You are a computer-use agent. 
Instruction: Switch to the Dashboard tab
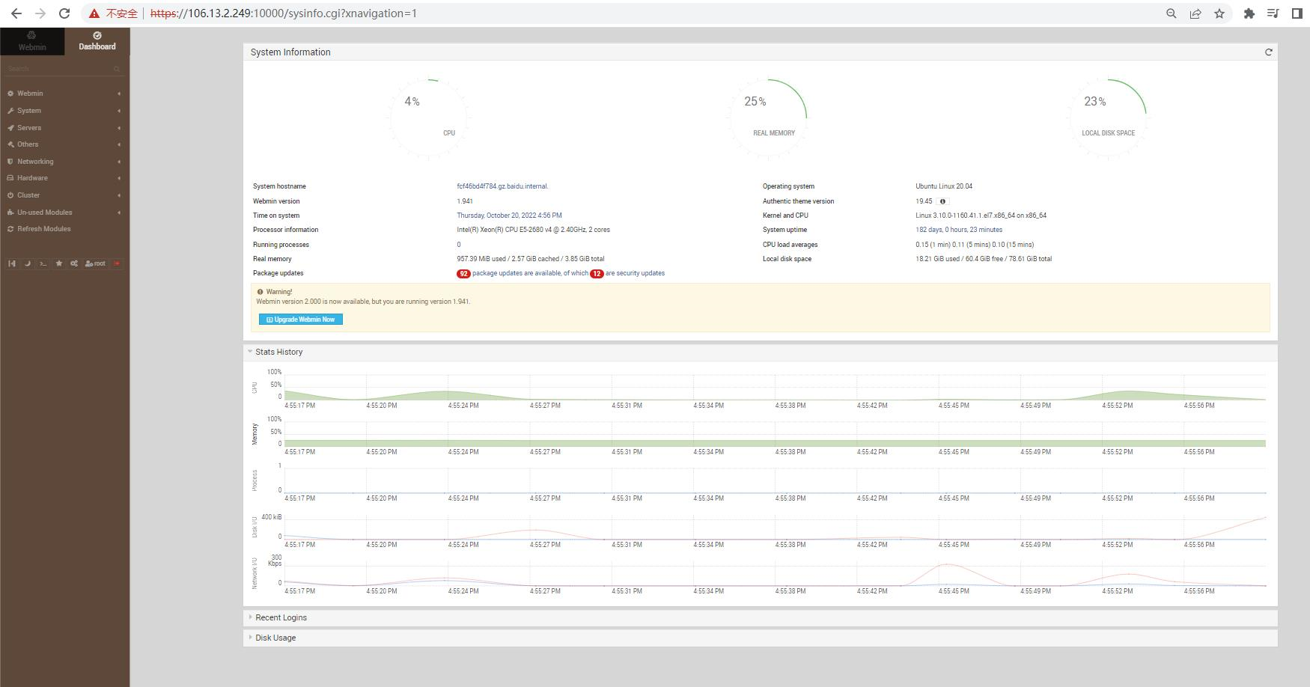click(x=97, y=39)
